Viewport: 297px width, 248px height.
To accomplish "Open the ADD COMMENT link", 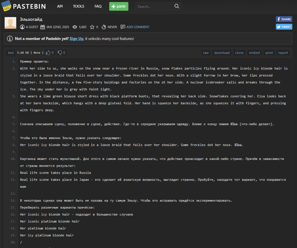I will click(x=138, y=27).
